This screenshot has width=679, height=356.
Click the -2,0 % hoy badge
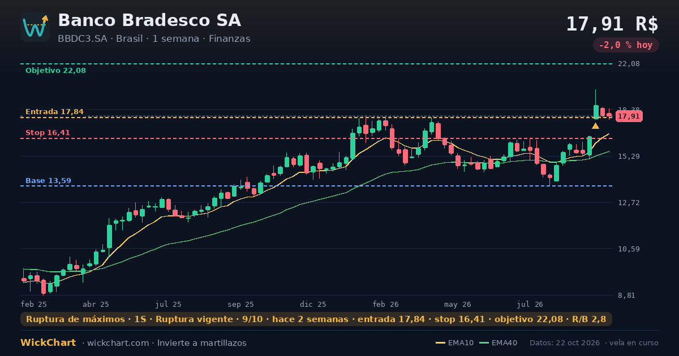626,45
